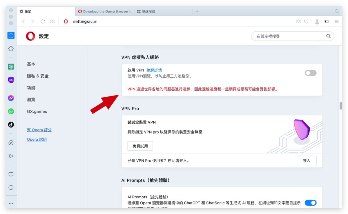Click the 試試全裝置 VPN title

(142, 122)
